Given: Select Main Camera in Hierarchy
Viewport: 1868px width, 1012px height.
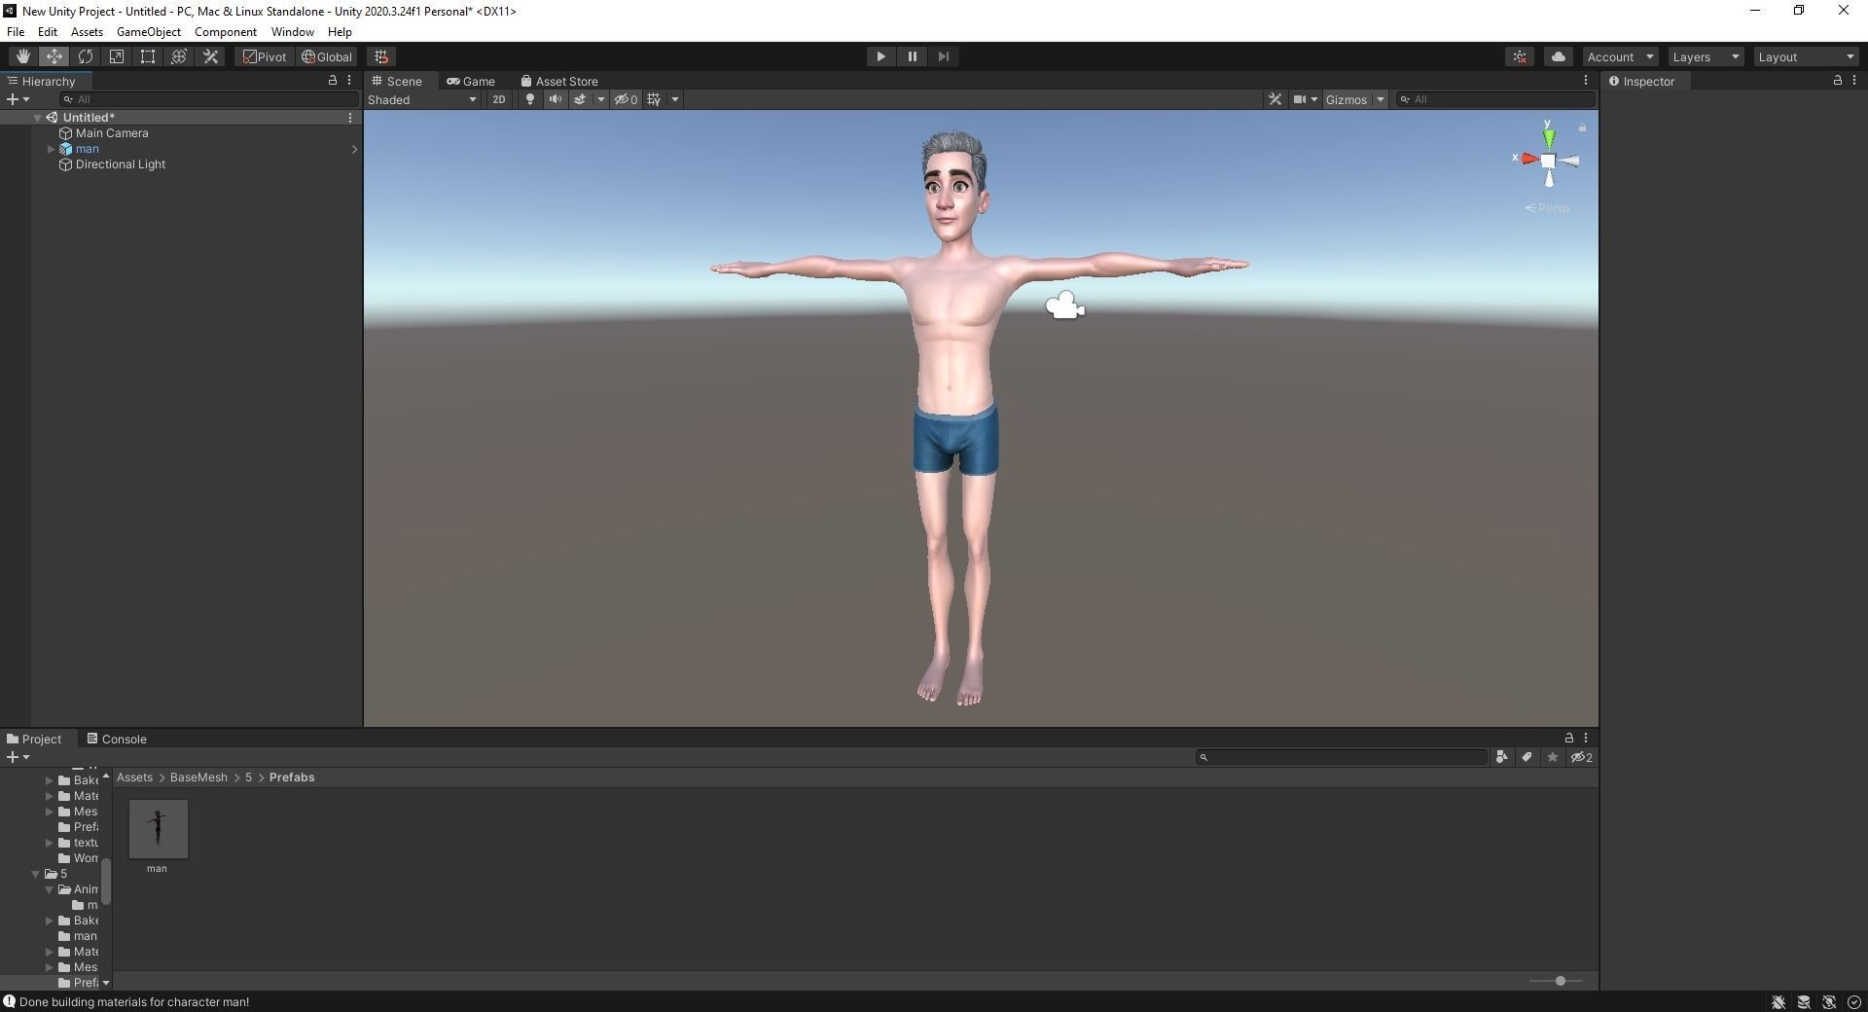Looking at the screenshot, I should coord(112,133).
